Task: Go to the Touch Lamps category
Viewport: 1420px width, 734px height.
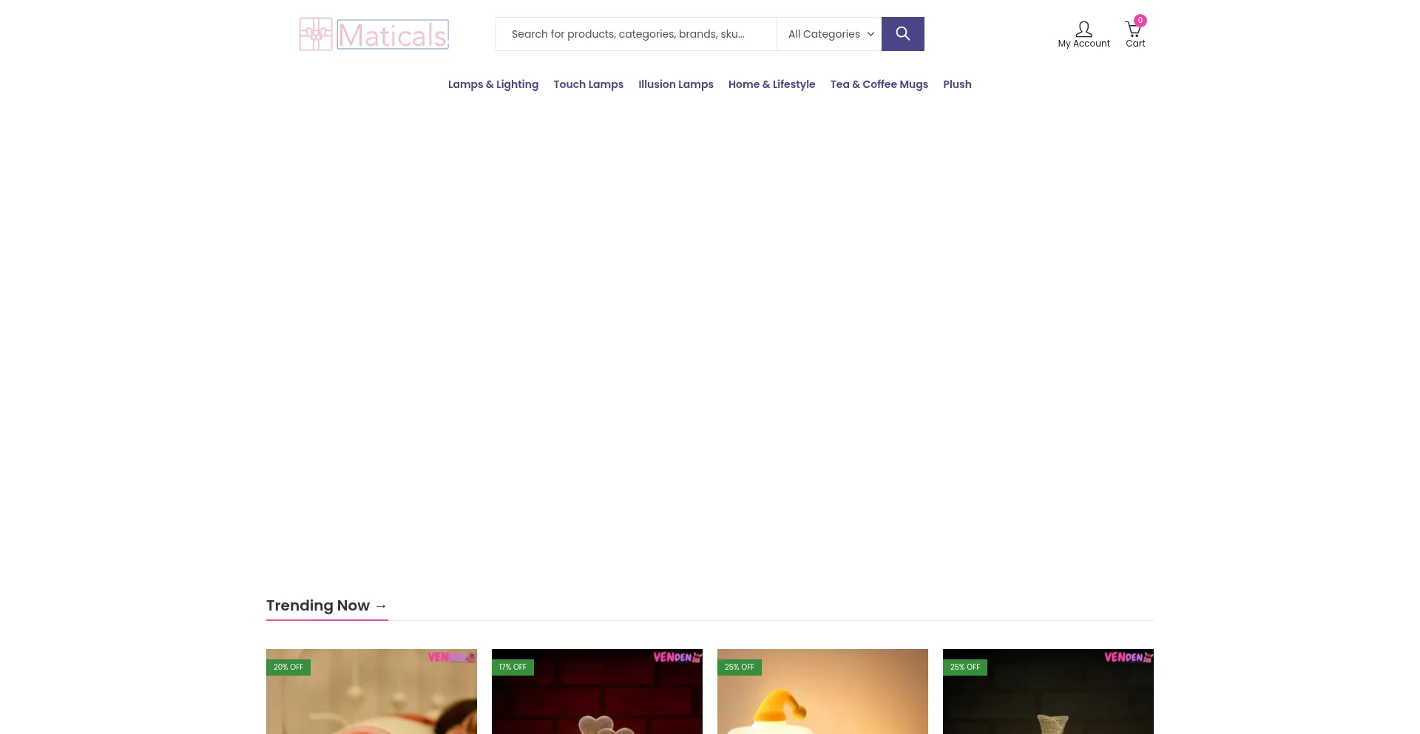Action: point(589,84)
